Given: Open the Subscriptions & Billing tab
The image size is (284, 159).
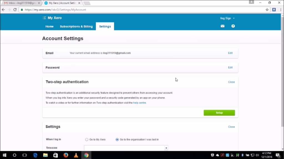Looking at the screenshot, I should point(76,26).
